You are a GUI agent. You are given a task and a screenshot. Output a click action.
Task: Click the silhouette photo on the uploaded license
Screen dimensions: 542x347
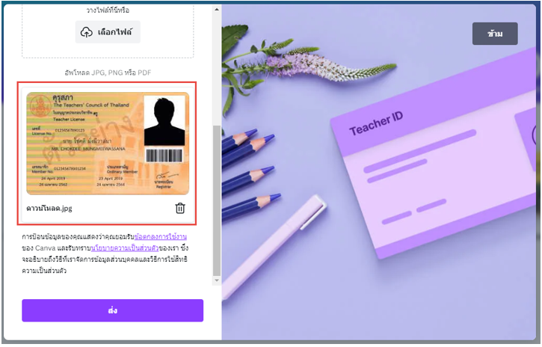[x=164, y=120]
